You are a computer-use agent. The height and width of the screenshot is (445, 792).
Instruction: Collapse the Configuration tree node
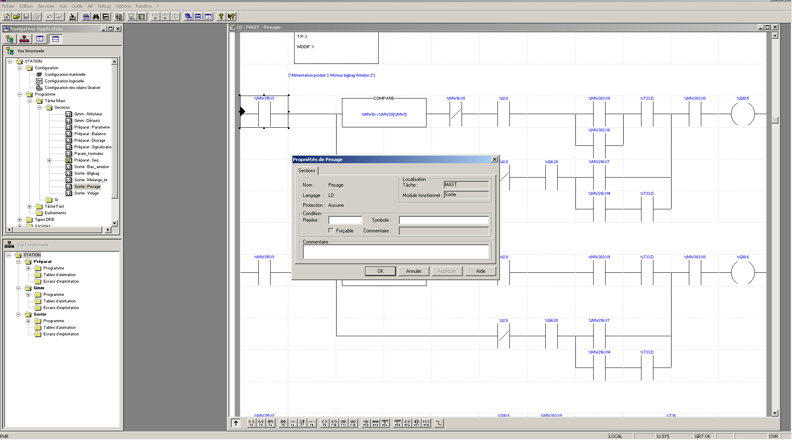click(19, 68)
